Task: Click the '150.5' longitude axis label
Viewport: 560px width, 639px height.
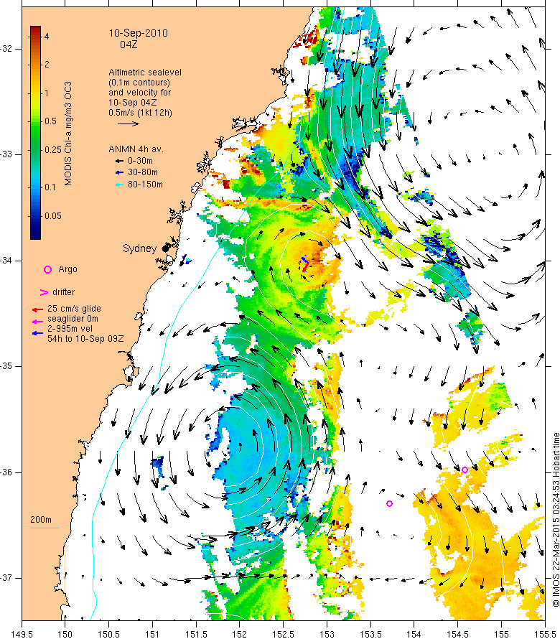Action: (109, 634)
